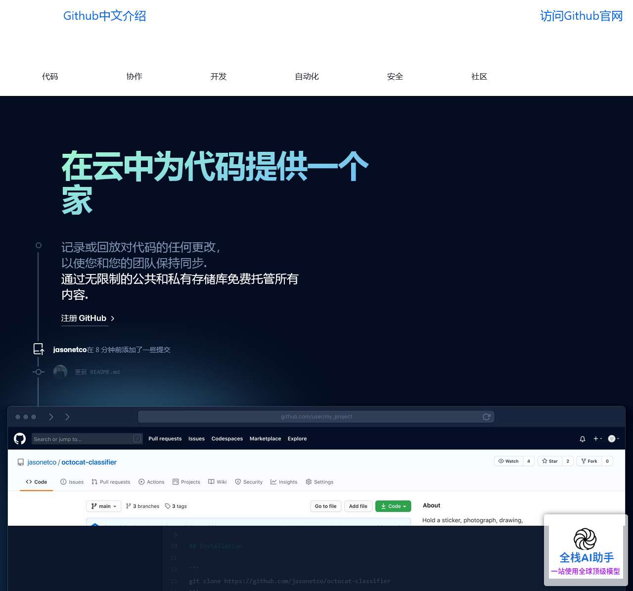
Task: Click the 注册 GitHub sign-up link
Action: point(88,318)
